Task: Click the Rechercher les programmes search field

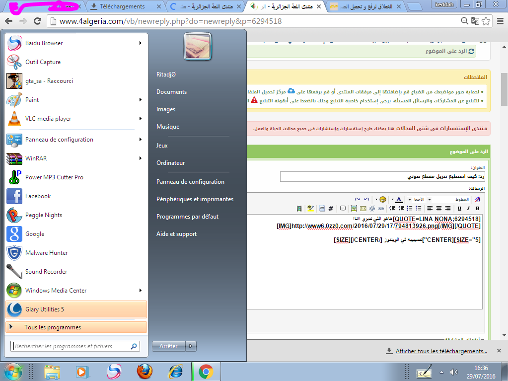Action: click(71, 346)
